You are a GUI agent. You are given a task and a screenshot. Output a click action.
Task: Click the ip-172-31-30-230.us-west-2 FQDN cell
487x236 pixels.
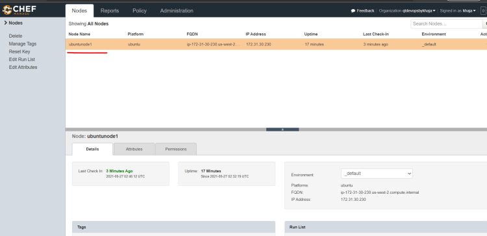(x=214, y=44)
